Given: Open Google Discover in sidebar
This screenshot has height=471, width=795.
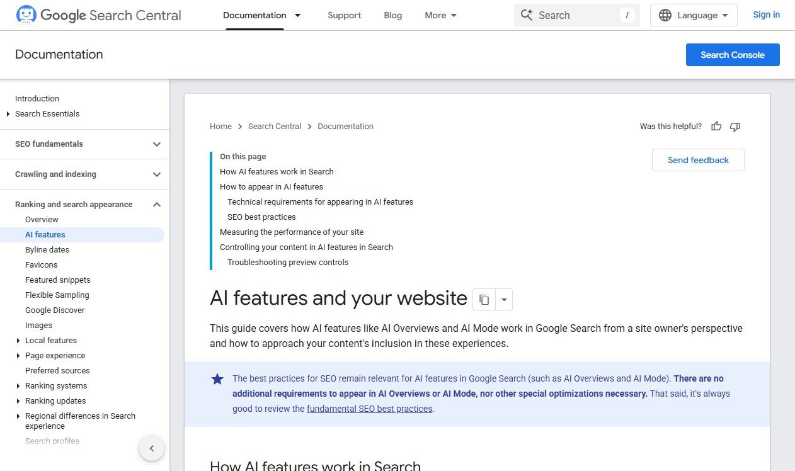Looking at the screenshot, I should [x=55, y=310].
